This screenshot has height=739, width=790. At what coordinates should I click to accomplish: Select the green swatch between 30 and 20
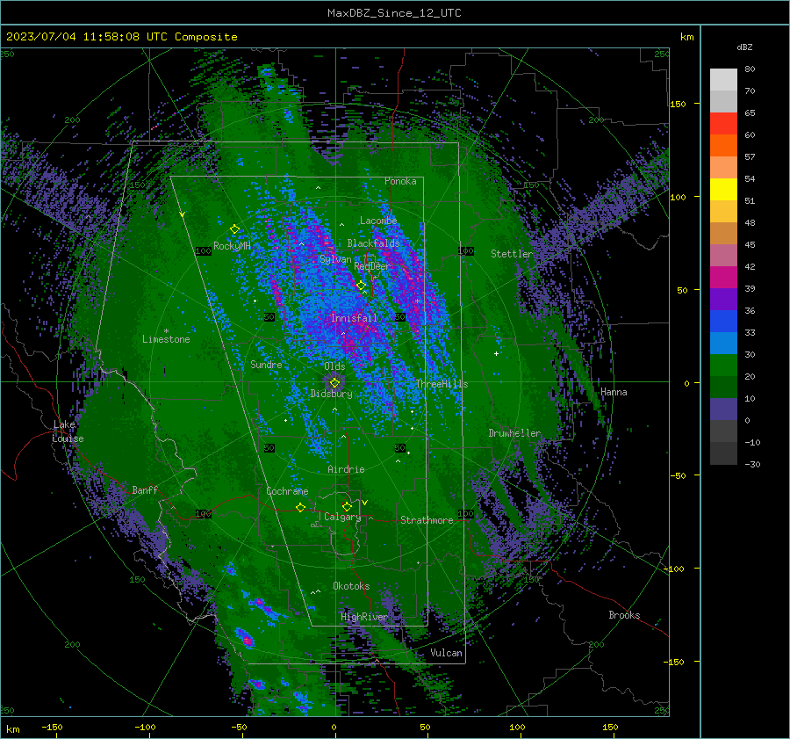(723, 366)
